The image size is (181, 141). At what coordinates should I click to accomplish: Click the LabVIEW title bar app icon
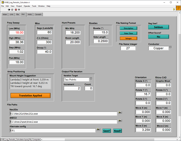(x=3, y=2)
